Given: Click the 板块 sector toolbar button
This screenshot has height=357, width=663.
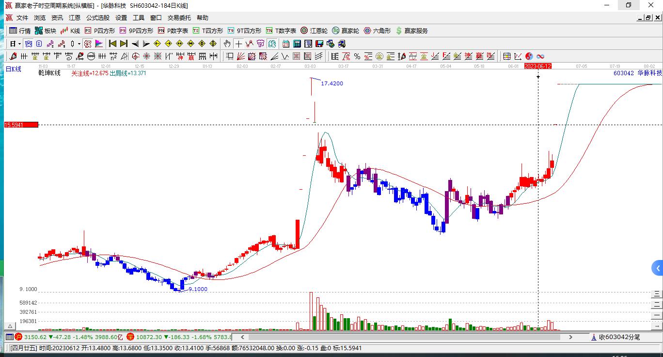Looking at the screenshot, I should tap(46, 31).
